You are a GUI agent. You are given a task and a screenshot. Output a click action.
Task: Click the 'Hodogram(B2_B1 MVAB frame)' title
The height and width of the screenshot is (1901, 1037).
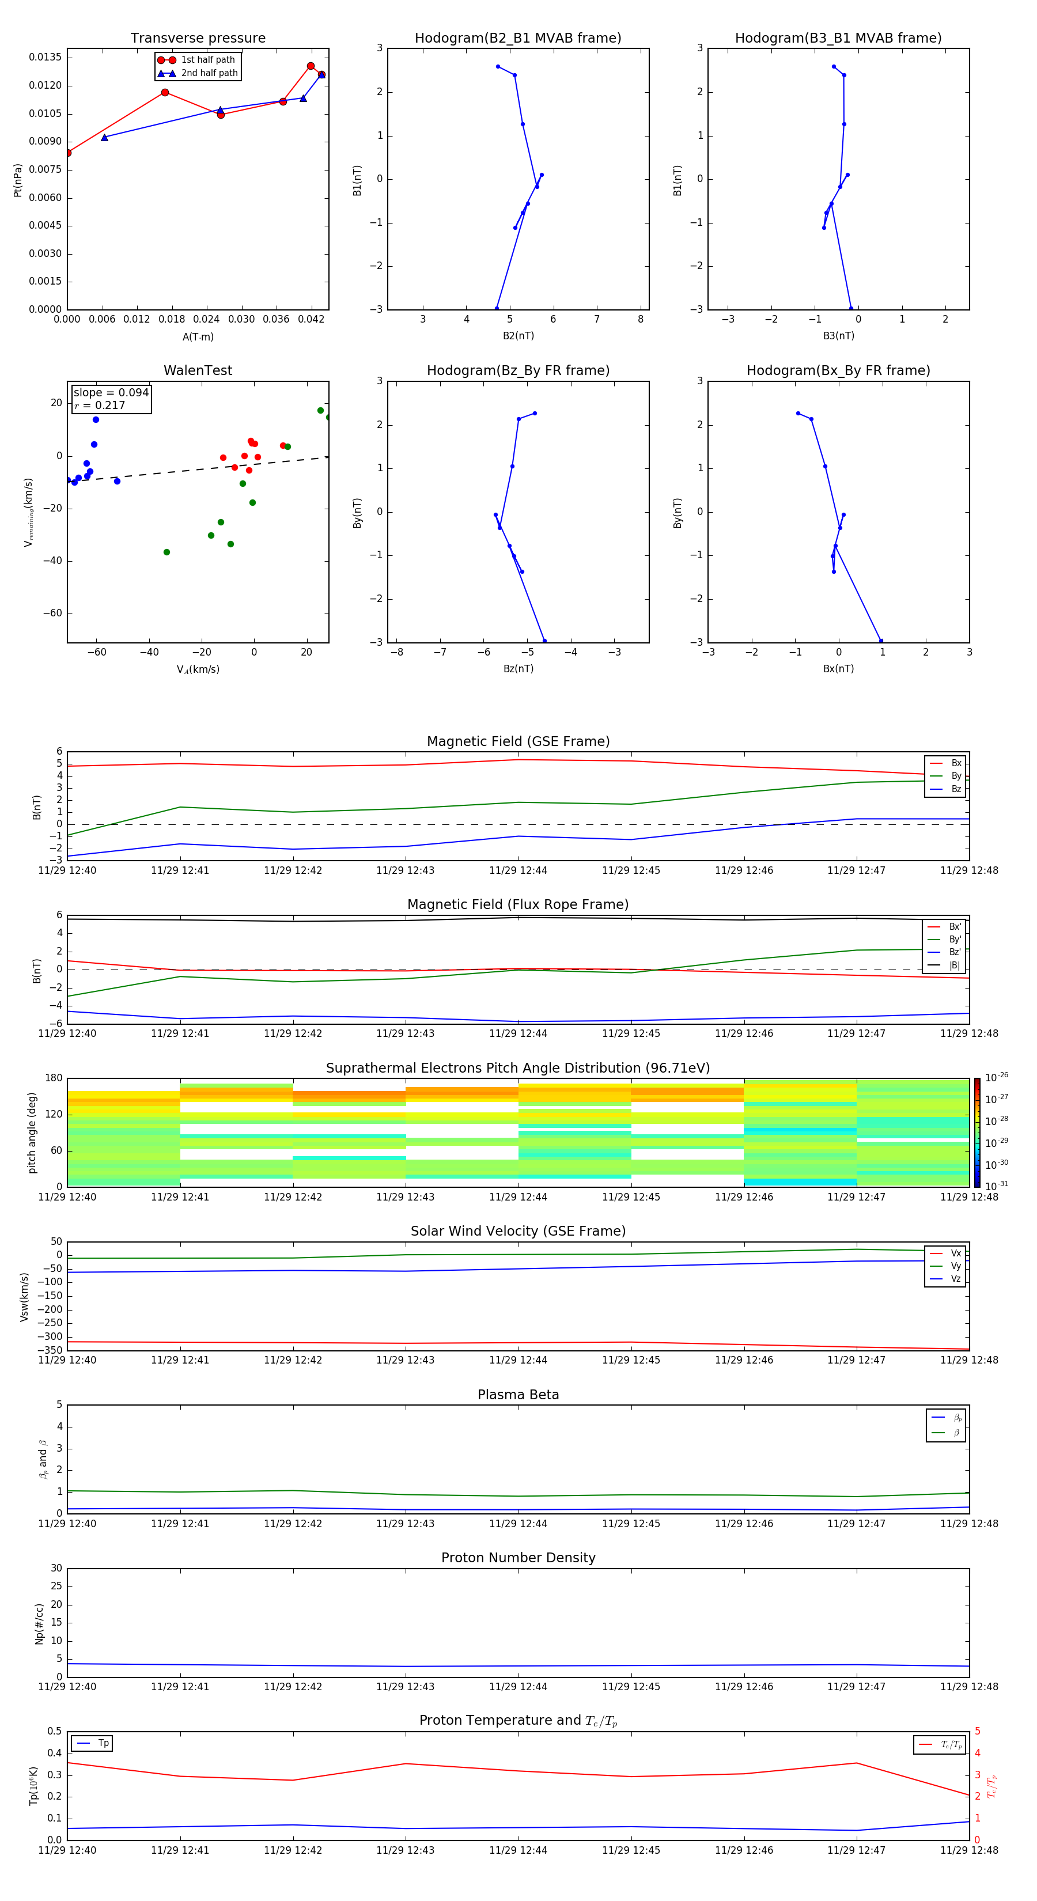[518, 39]
